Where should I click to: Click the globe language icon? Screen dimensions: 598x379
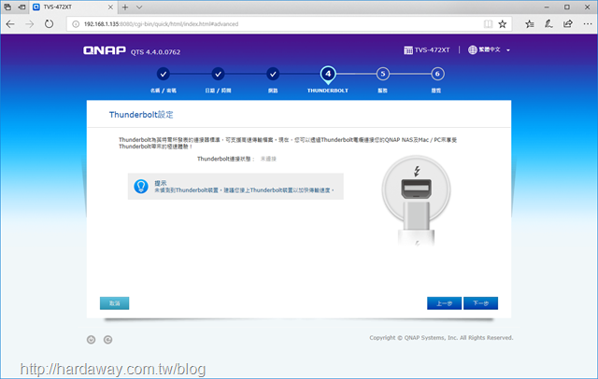(473, 49)
